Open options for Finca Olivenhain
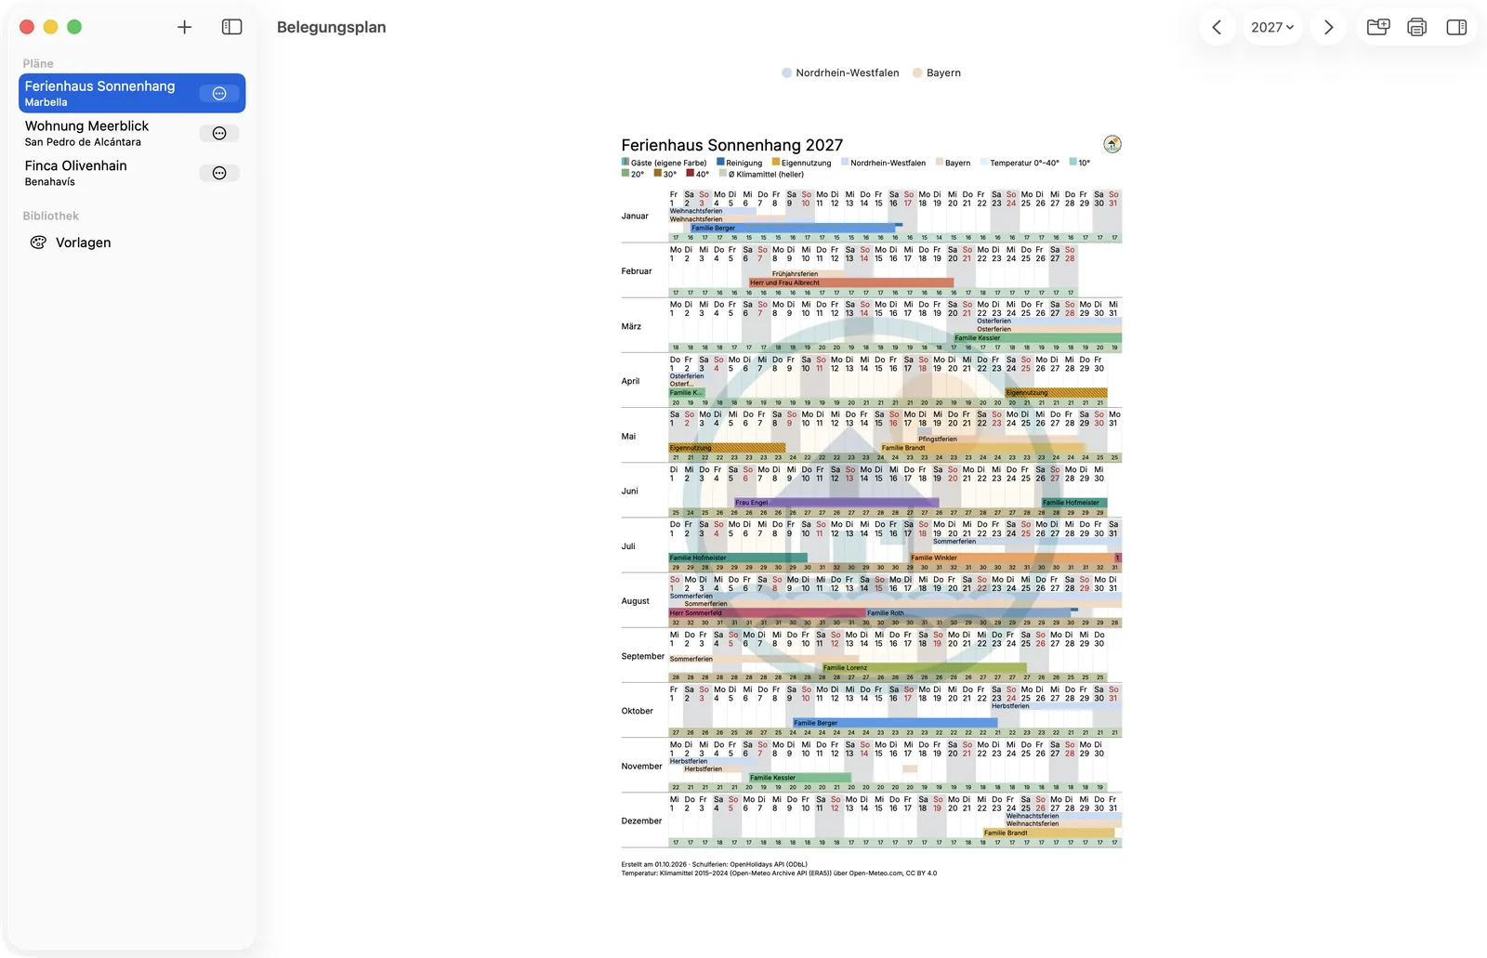Screen dimensions: 1487x958 point(219,173)
